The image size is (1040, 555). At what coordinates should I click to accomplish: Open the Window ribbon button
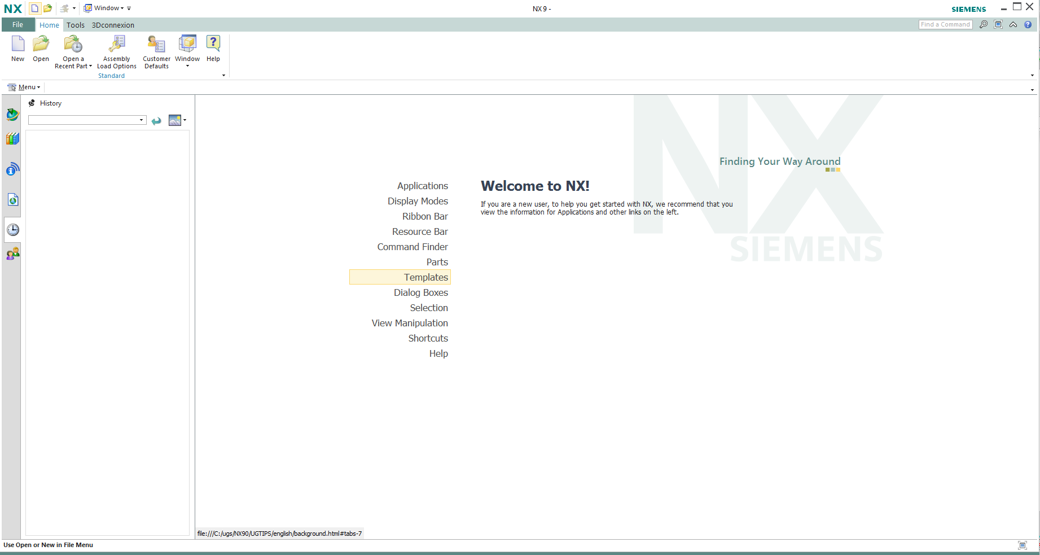coord(187,51)
